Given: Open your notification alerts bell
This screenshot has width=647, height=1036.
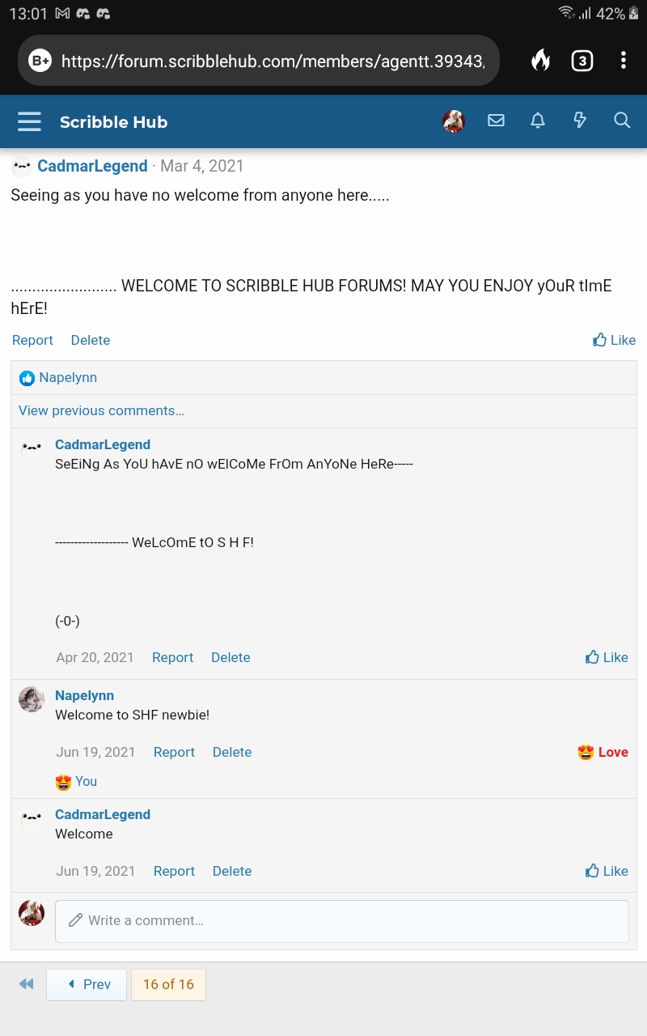Looking at the screenshot, I should click(538, 120).
